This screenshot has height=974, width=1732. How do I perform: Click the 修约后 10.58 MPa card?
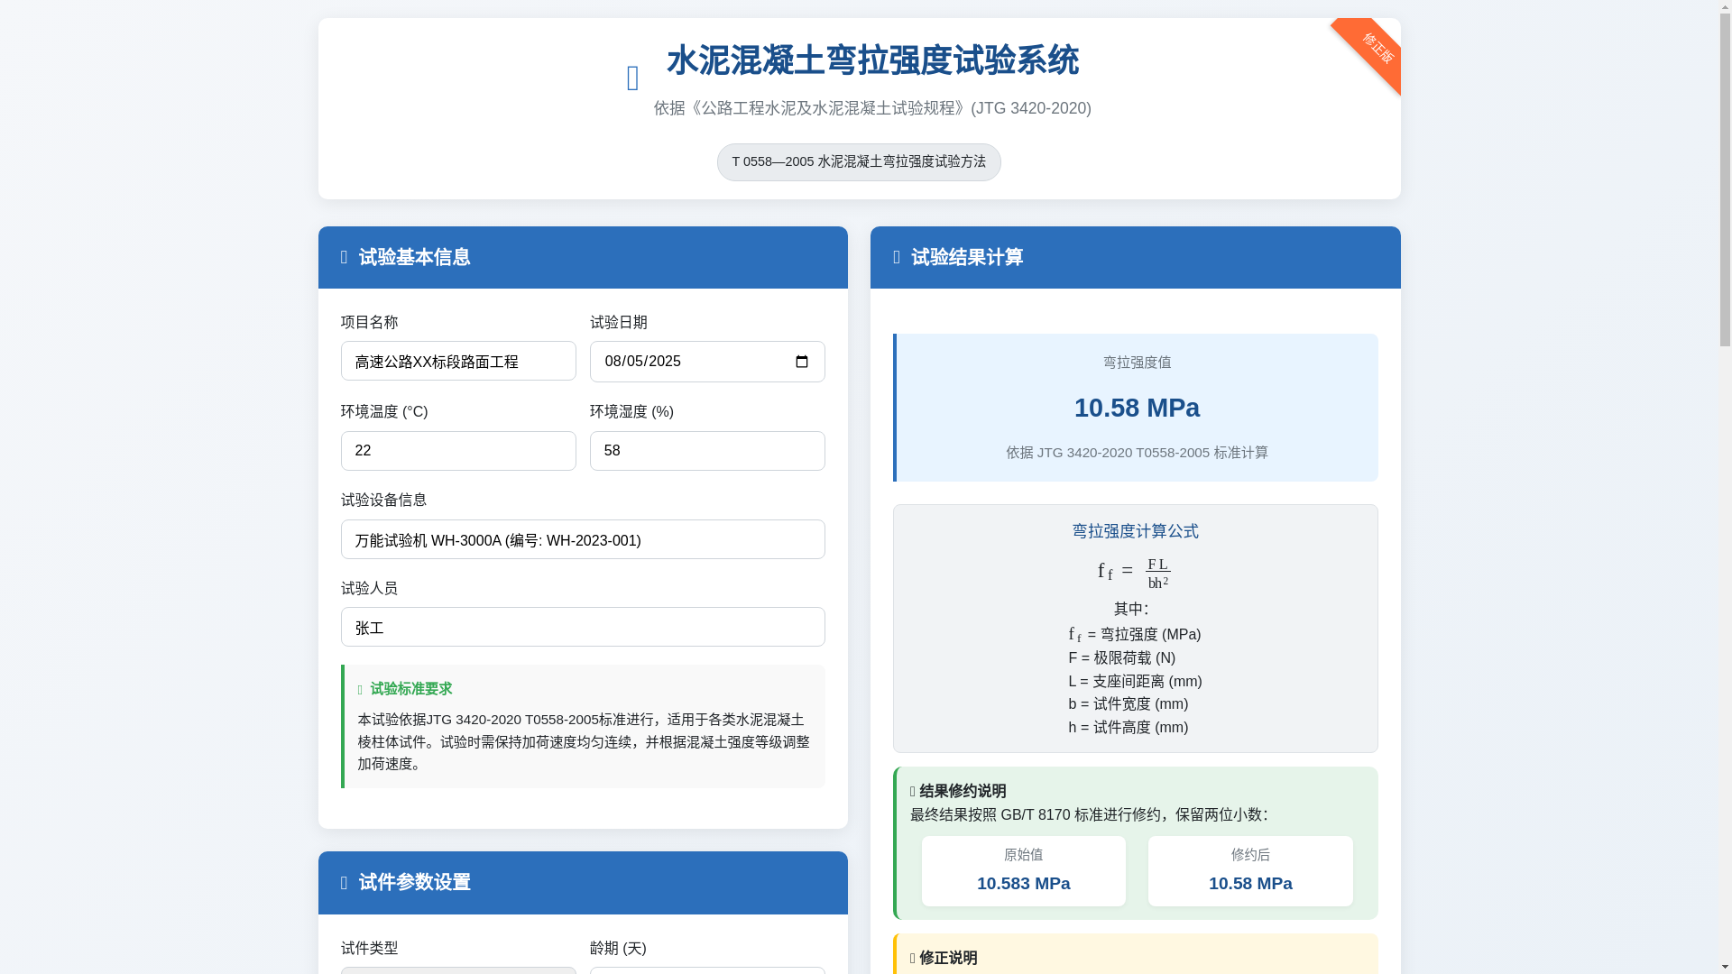[1250, 871]
